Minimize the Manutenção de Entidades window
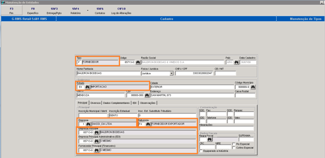Image resolution: width=325 pixels, height=158 pixels. click(321, 3)
